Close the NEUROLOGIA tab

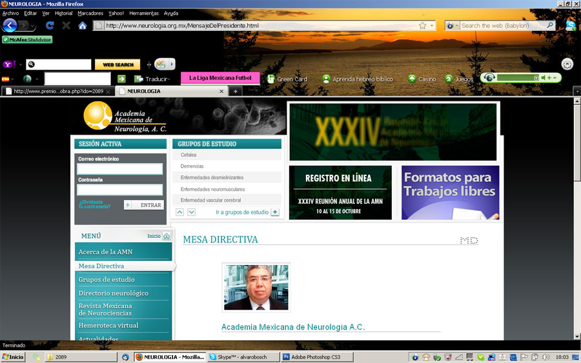click(221, 91)
